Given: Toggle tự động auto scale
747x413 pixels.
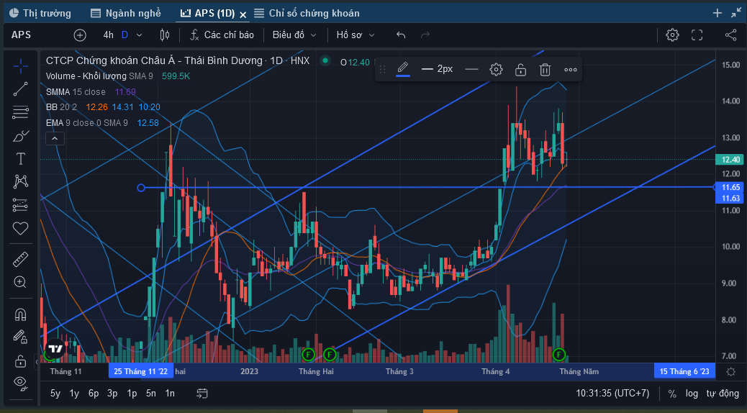Looking at the screenshot, I should point(723,394).
